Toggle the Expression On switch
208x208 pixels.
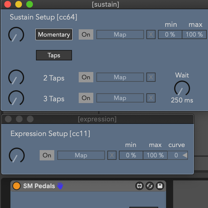[x=47, y=155]
